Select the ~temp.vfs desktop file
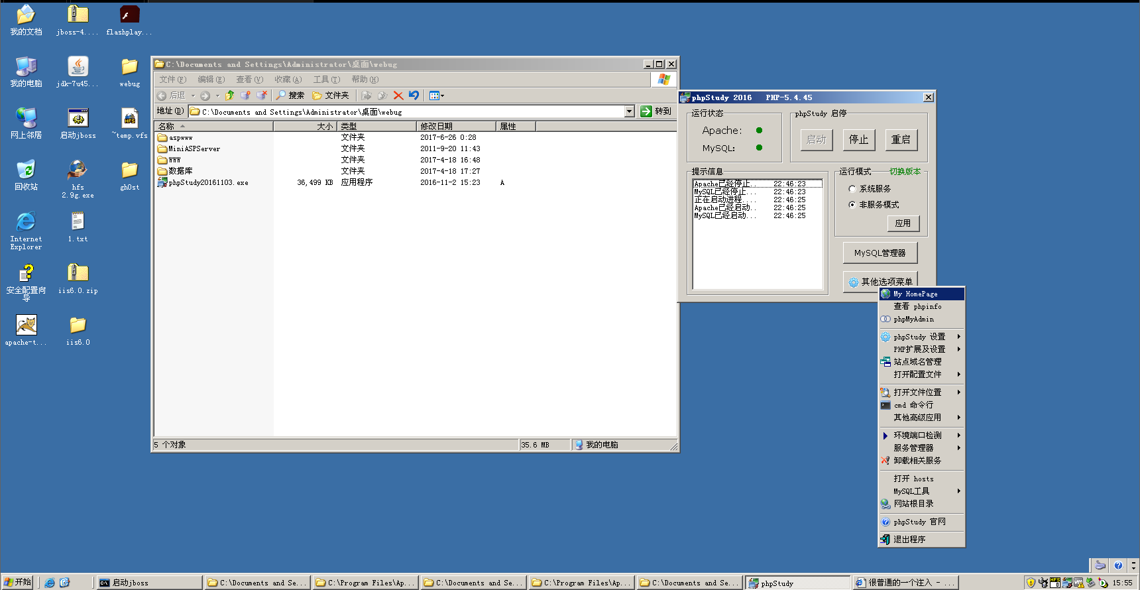1140x590 pixels. 129,124
